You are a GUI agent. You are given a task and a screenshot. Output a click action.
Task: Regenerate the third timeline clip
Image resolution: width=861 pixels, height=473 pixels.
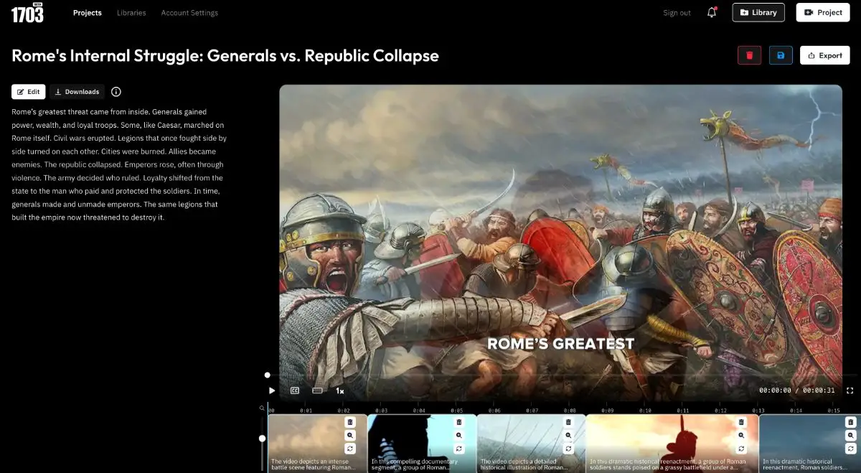pos(568,449)
